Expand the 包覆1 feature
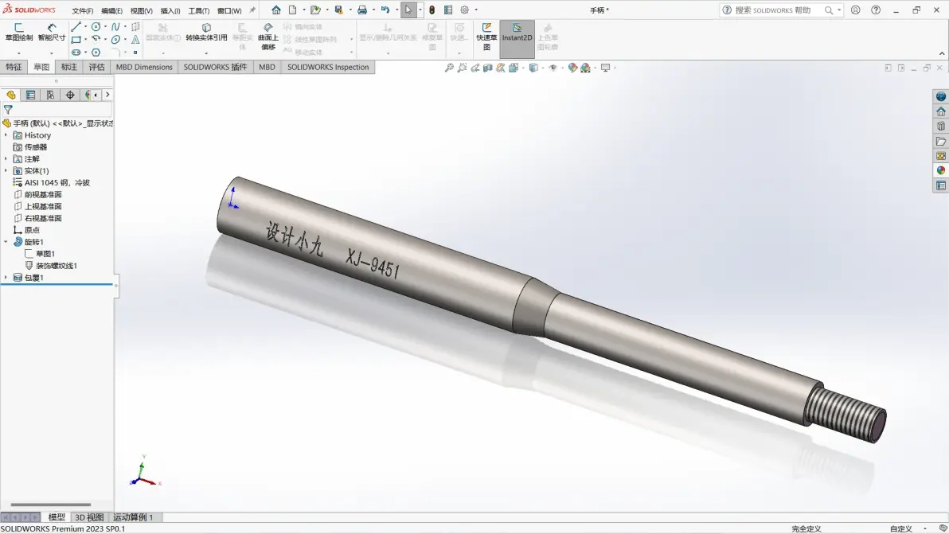949x534 pixels. click(x=6, y=278)
